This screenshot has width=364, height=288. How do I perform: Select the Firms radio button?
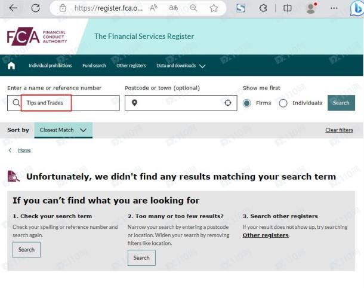247,103
